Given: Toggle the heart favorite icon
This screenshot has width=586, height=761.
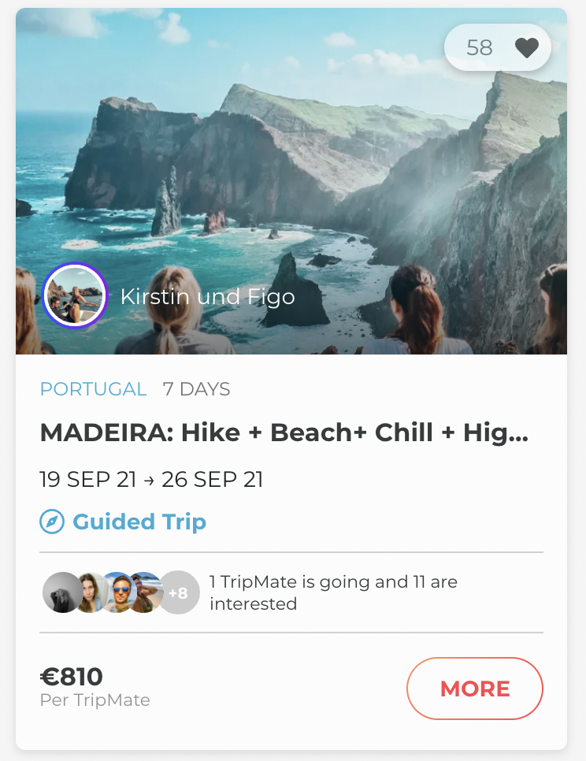Looking at the screenshot, I should point(526,48).
